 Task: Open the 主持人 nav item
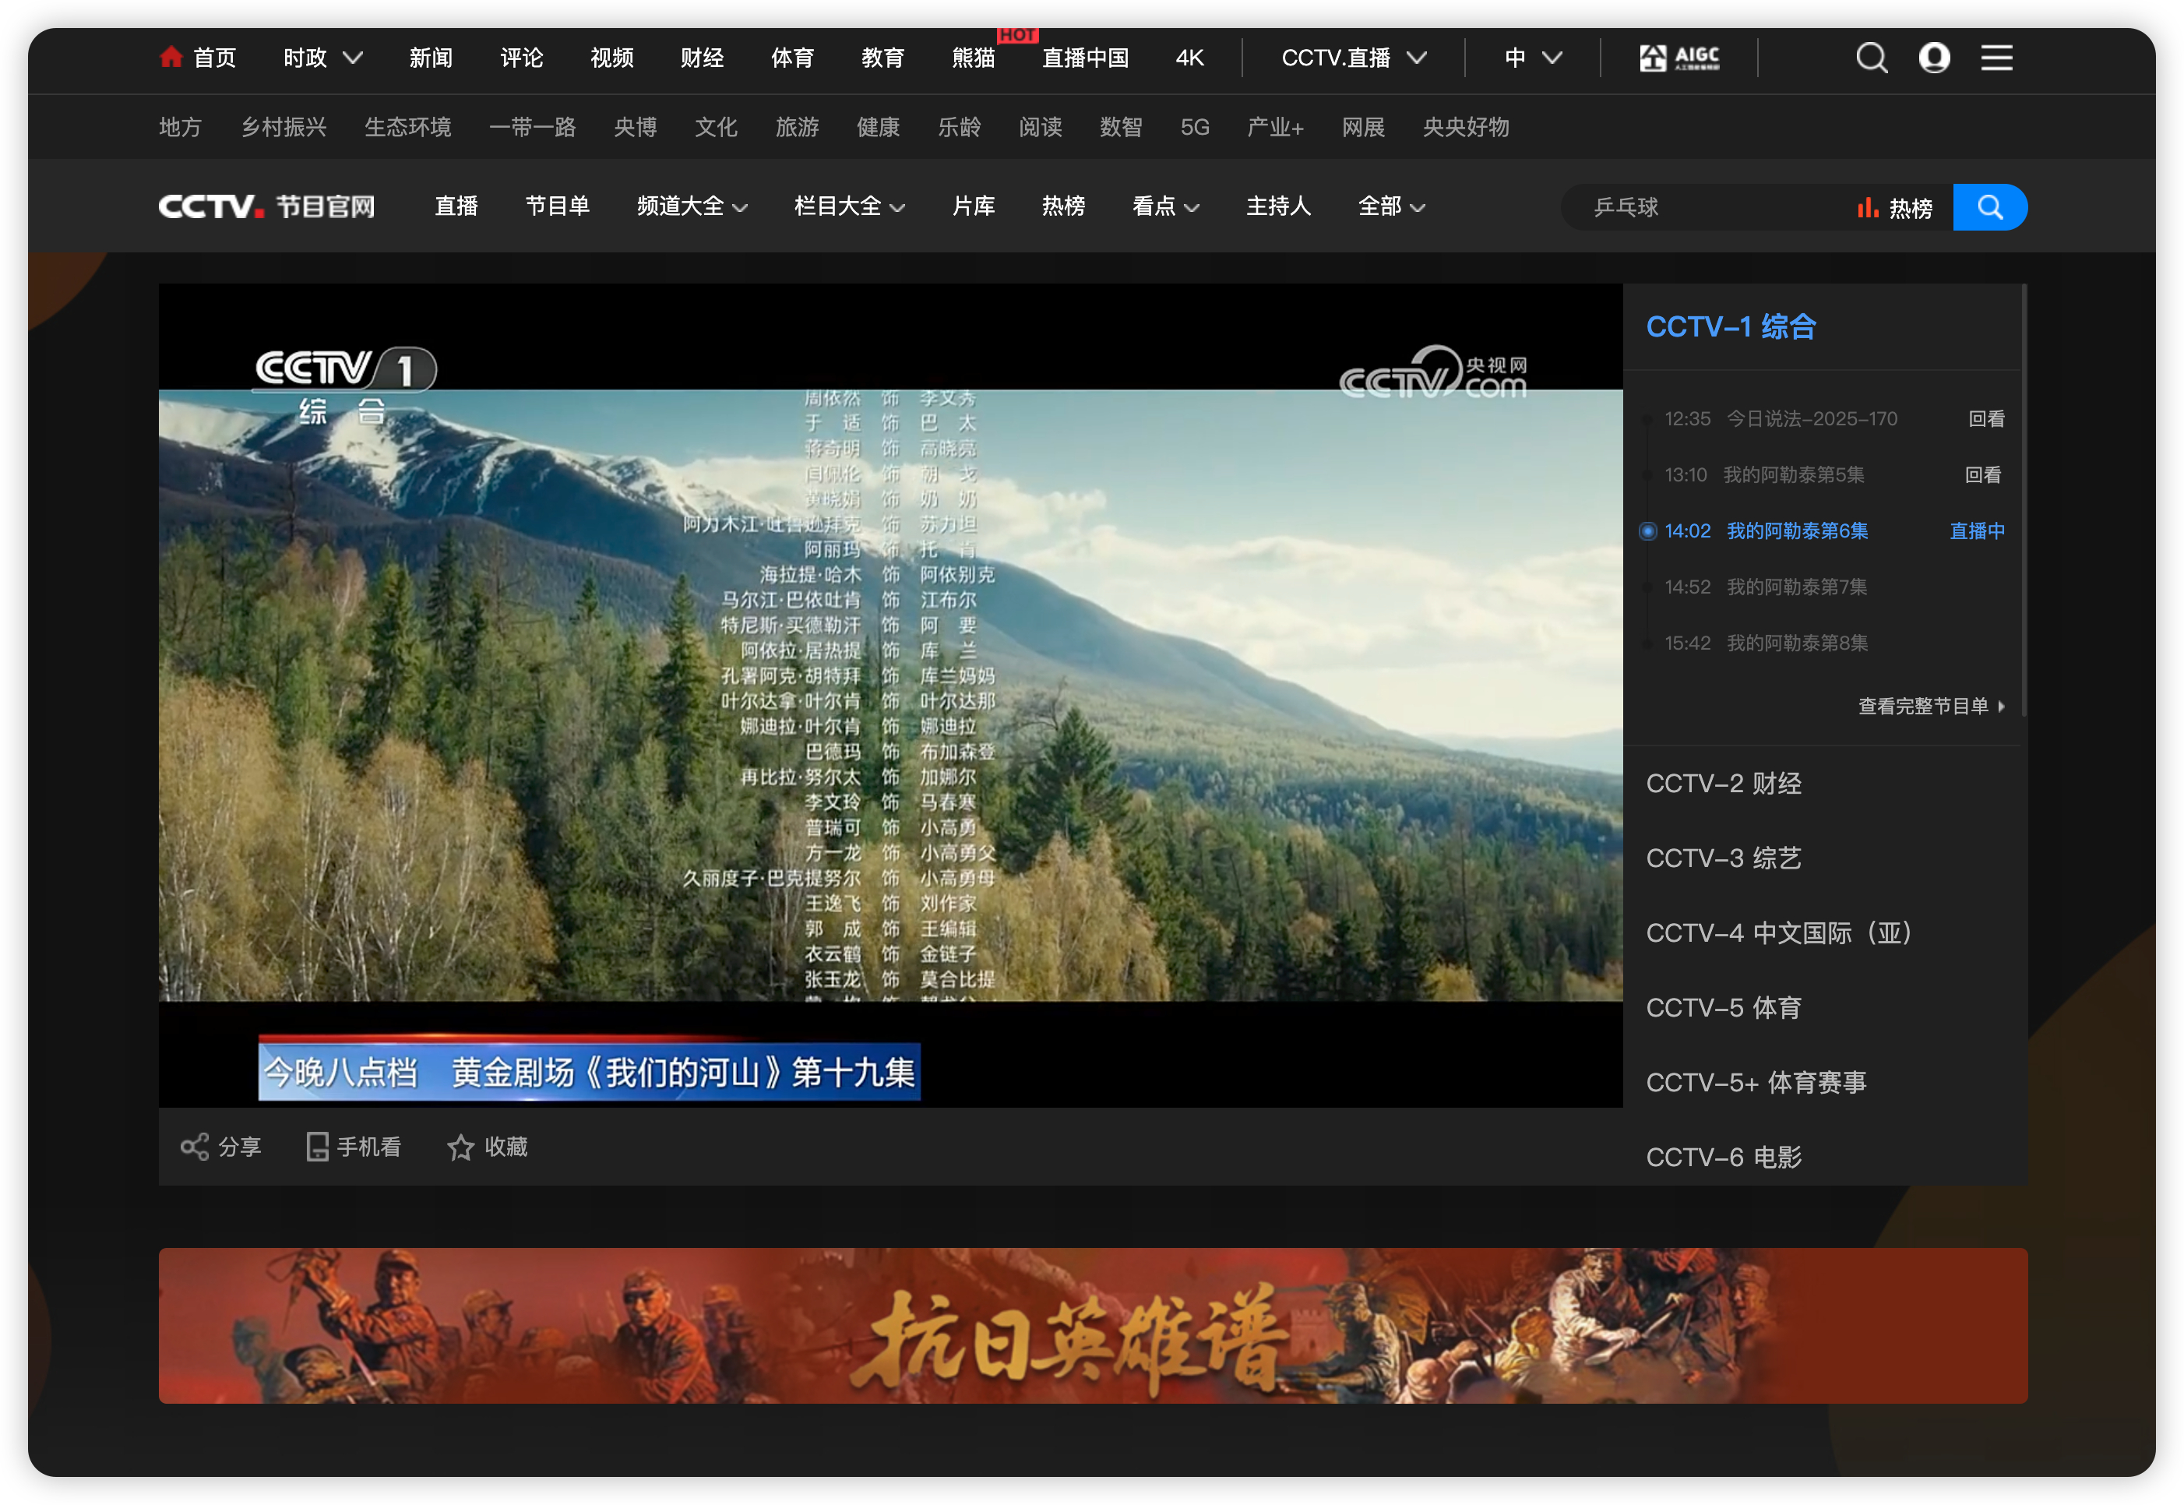point(1278,206)
